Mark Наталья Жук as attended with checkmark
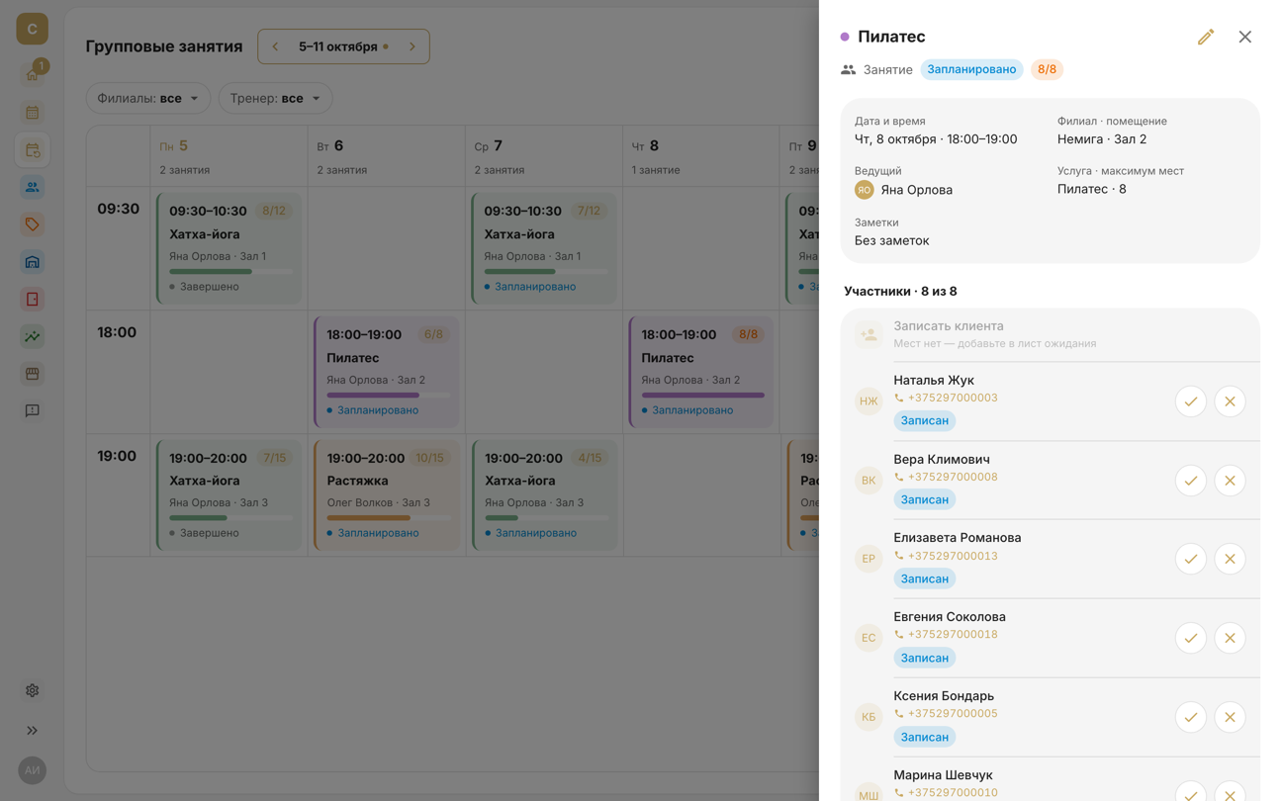 1190,401
